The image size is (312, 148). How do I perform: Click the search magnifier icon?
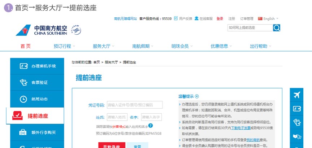[x=277, y=28]
